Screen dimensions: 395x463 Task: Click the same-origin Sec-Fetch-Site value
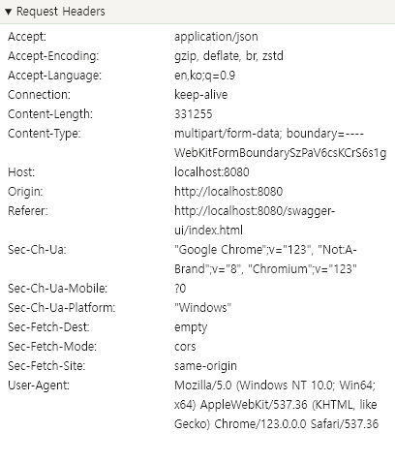pos(205,366)
